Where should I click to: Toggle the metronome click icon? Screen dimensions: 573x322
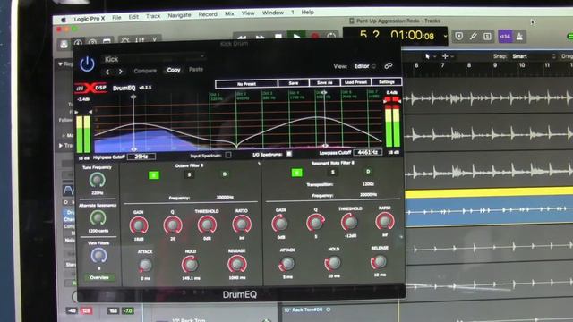pyautogui.click(x=519, y=36)
